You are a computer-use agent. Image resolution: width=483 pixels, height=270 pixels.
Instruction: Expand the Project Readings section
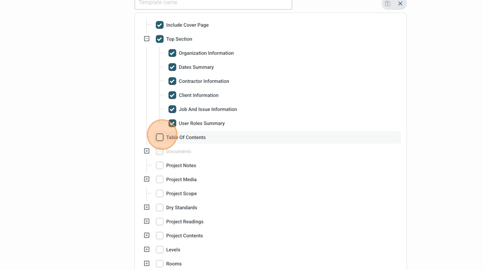(x=147, y=222)
